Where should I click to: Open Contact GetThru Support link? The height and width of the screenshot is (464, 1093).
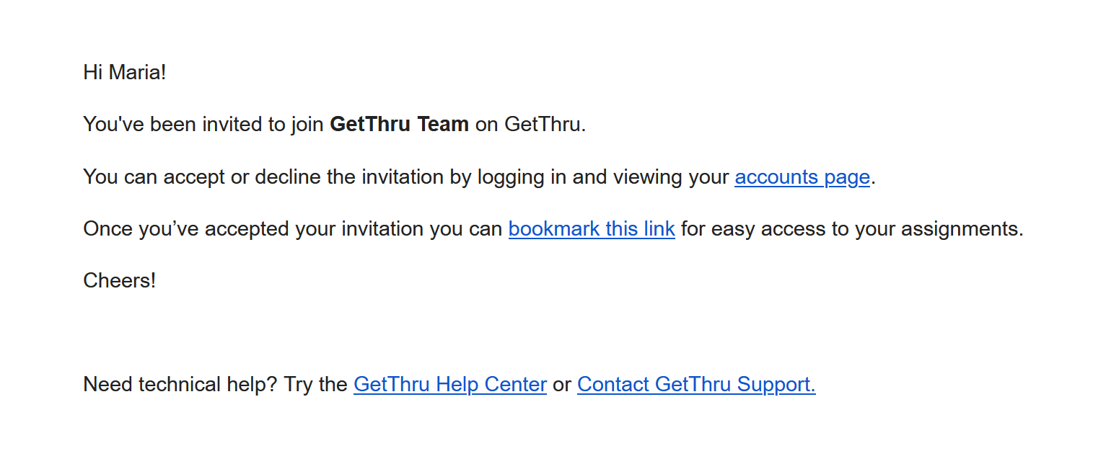tap(696, 385)
